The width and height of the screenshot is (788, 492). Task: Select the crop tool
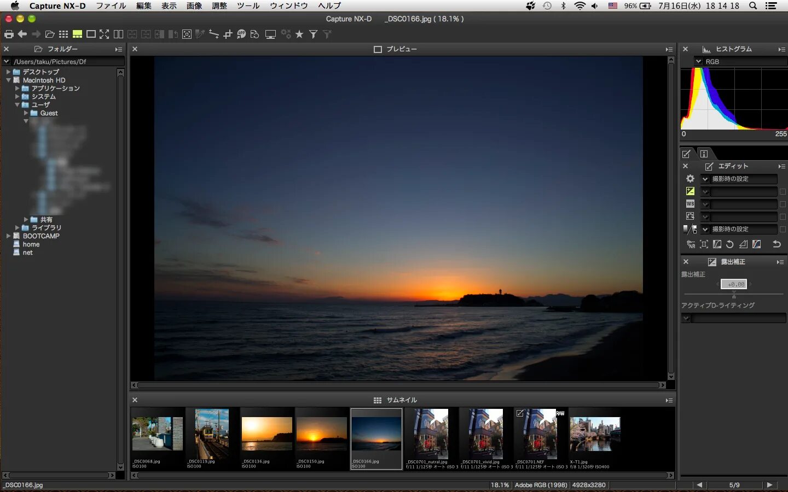[x=228, y=34]
